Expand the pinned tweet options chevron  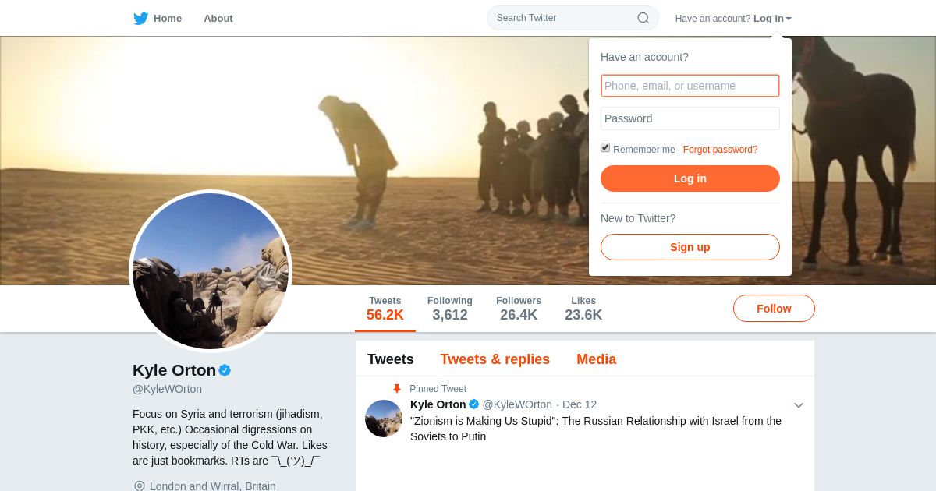click(798, 405)
